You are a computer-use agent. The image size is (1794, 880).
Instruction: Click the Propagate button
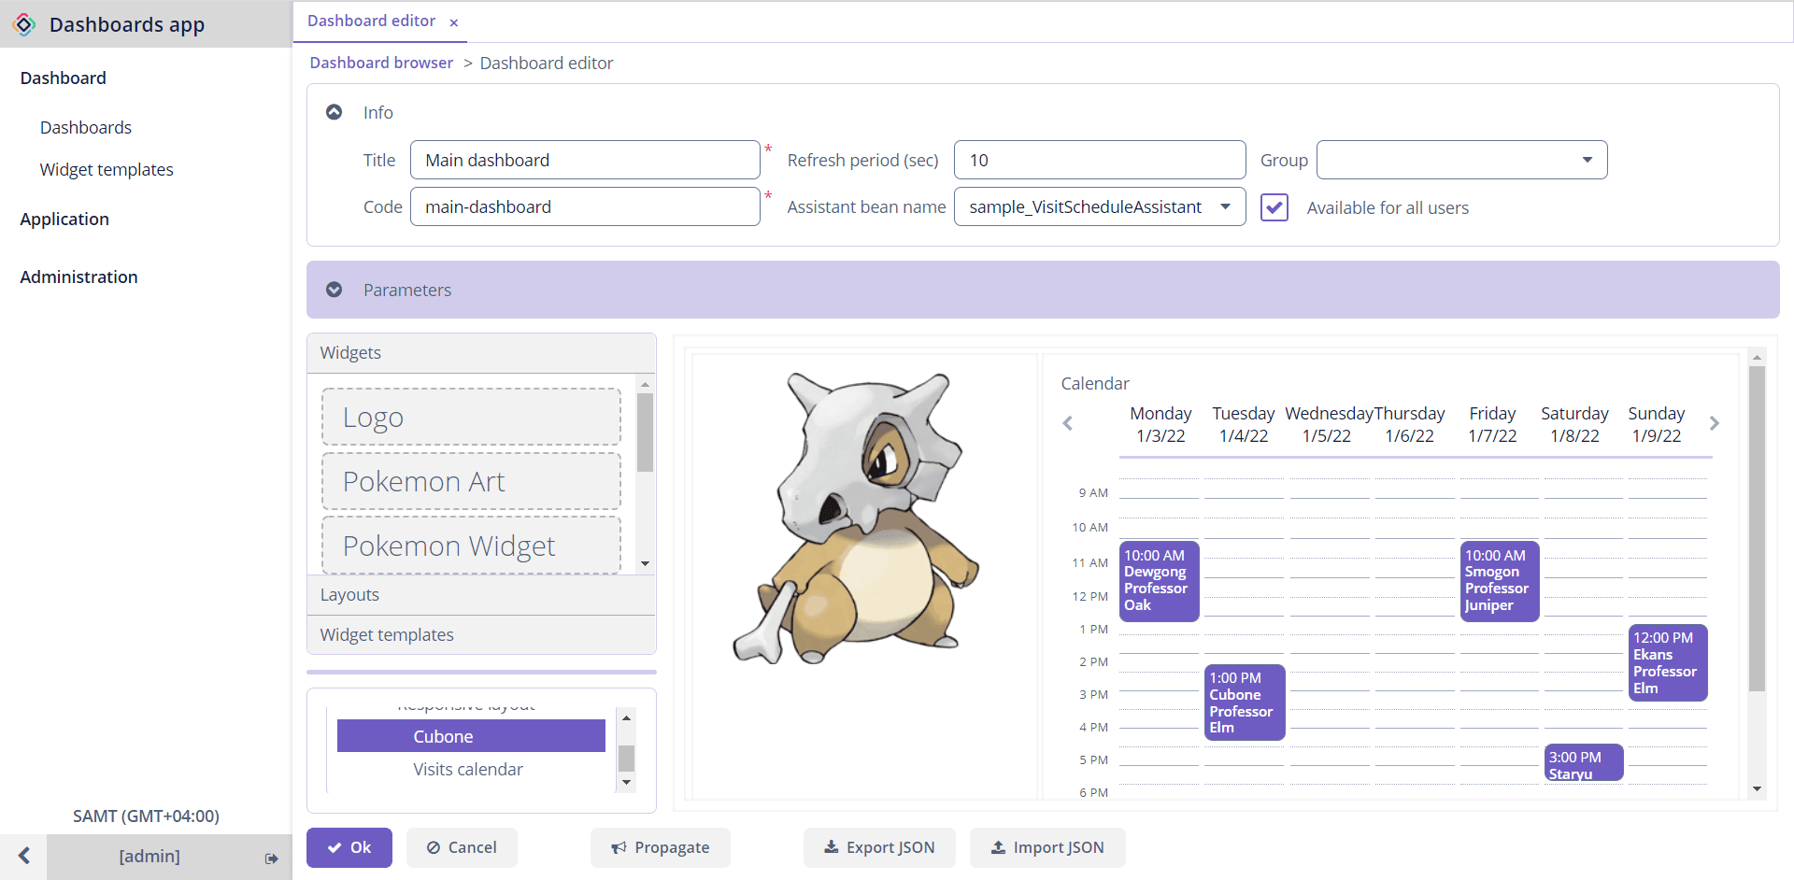661,847
